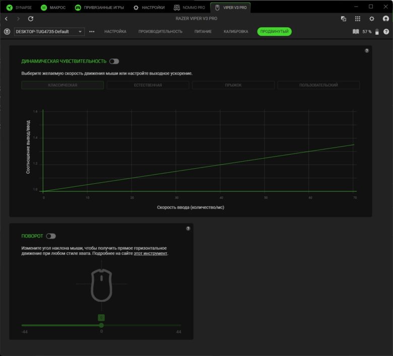Click the RAZER VIPER V3 PRO title
Viewport: 393px width, 356px height.
[x=196, y=19]
